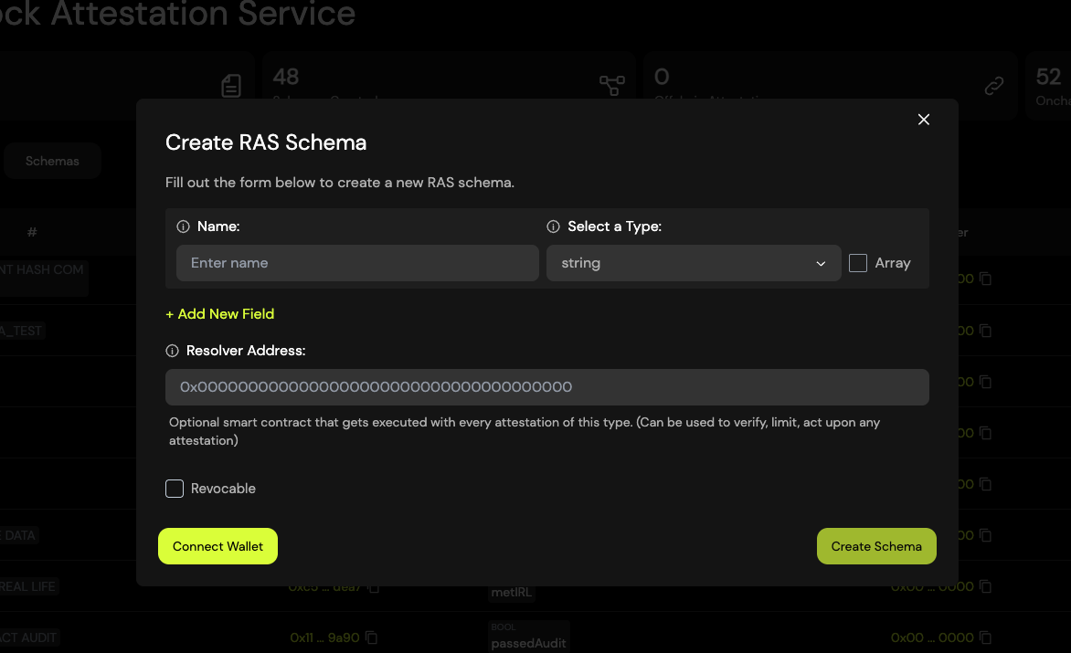Click the Create Schema button
Viewport: 1071px width, 653px height.
coord(875,545)
